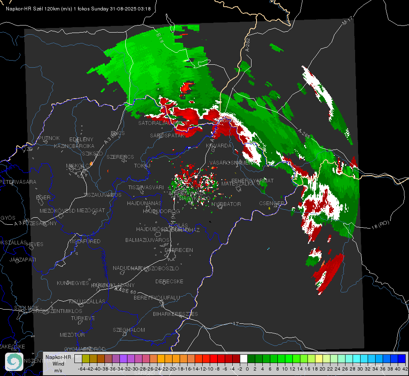
Task: Click the KISVÁRDA town label
Action: coord(218,146)
